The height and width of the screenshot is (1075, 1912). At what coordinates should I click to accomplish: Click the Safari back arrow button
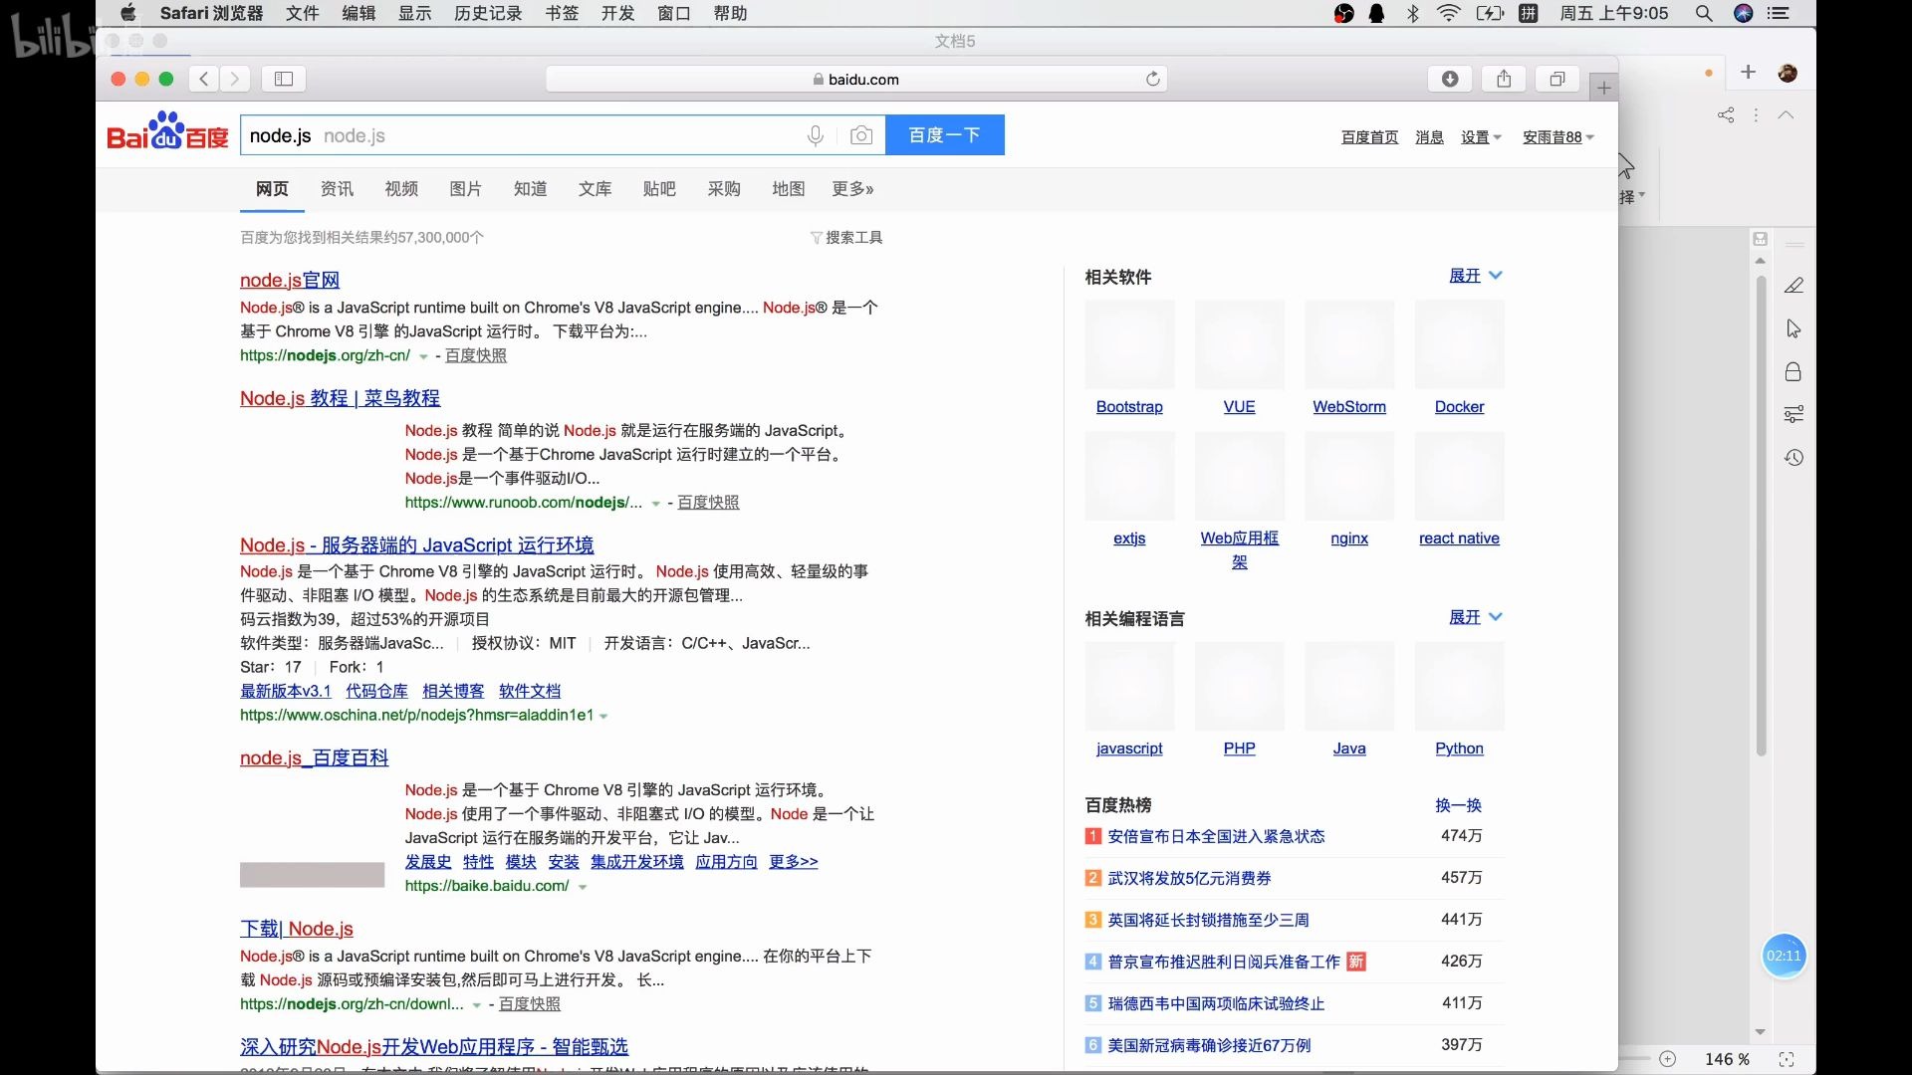pos(203,79)
